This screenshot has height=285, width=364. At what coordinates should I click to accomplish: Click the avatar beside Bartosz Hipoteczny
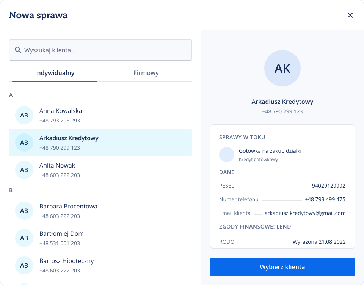point(24,265)
